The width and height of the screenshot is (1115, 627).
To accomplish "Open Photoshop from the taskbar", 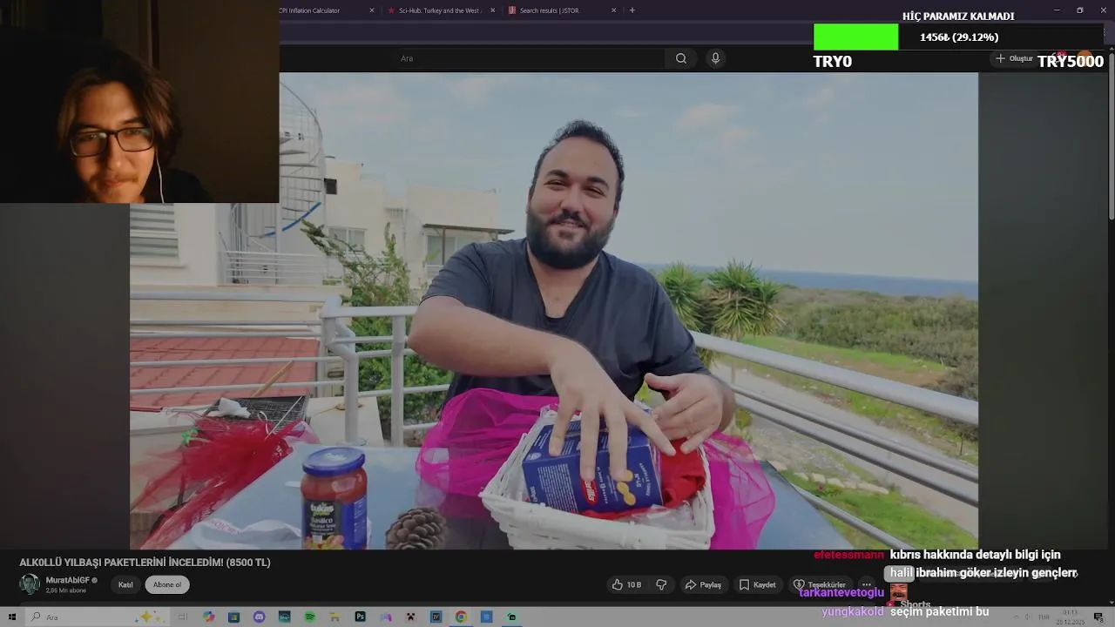I will [360, 617].
